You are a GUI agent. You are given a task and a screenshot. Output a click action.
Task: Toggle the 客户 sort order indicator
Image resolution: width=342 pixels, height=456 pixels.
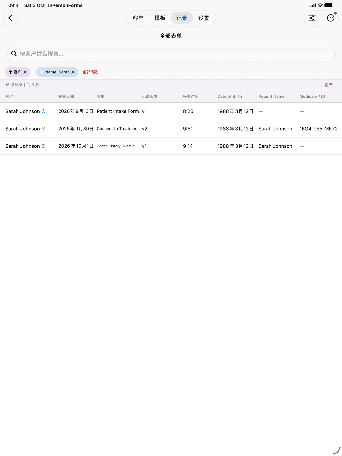330,85
